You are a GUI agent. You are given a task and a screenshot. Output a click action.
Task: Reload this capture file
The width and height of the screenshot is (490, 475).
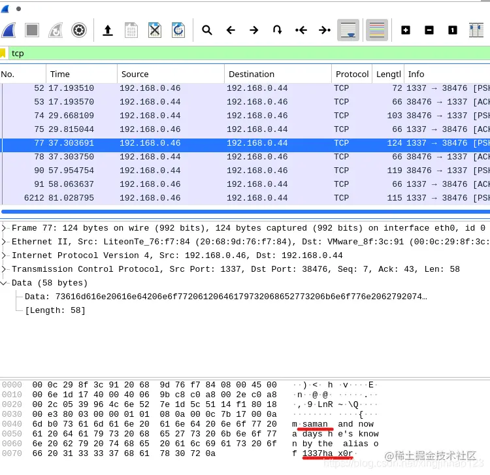point(178,30)
